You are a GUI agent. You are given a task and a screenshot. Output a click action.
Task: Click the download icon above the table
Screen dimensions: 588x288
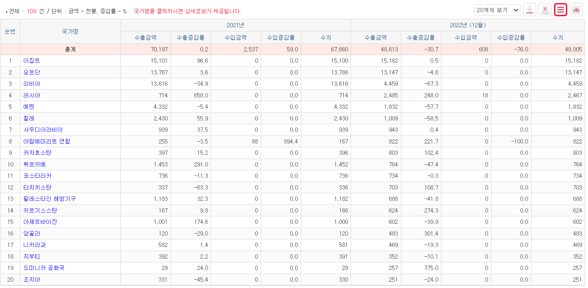click(530, 10)
